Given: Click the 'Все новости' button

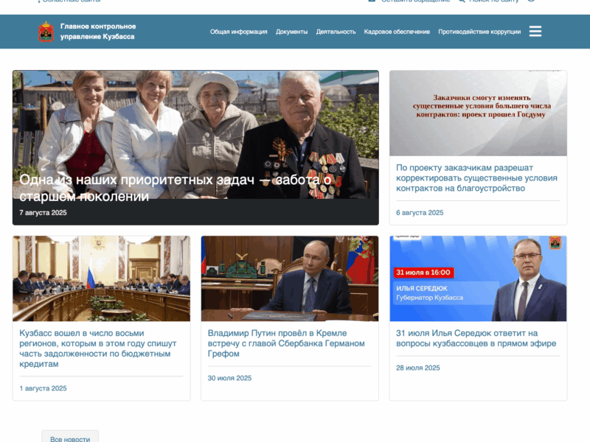Looking at the screenshot, I should [70, 438].
